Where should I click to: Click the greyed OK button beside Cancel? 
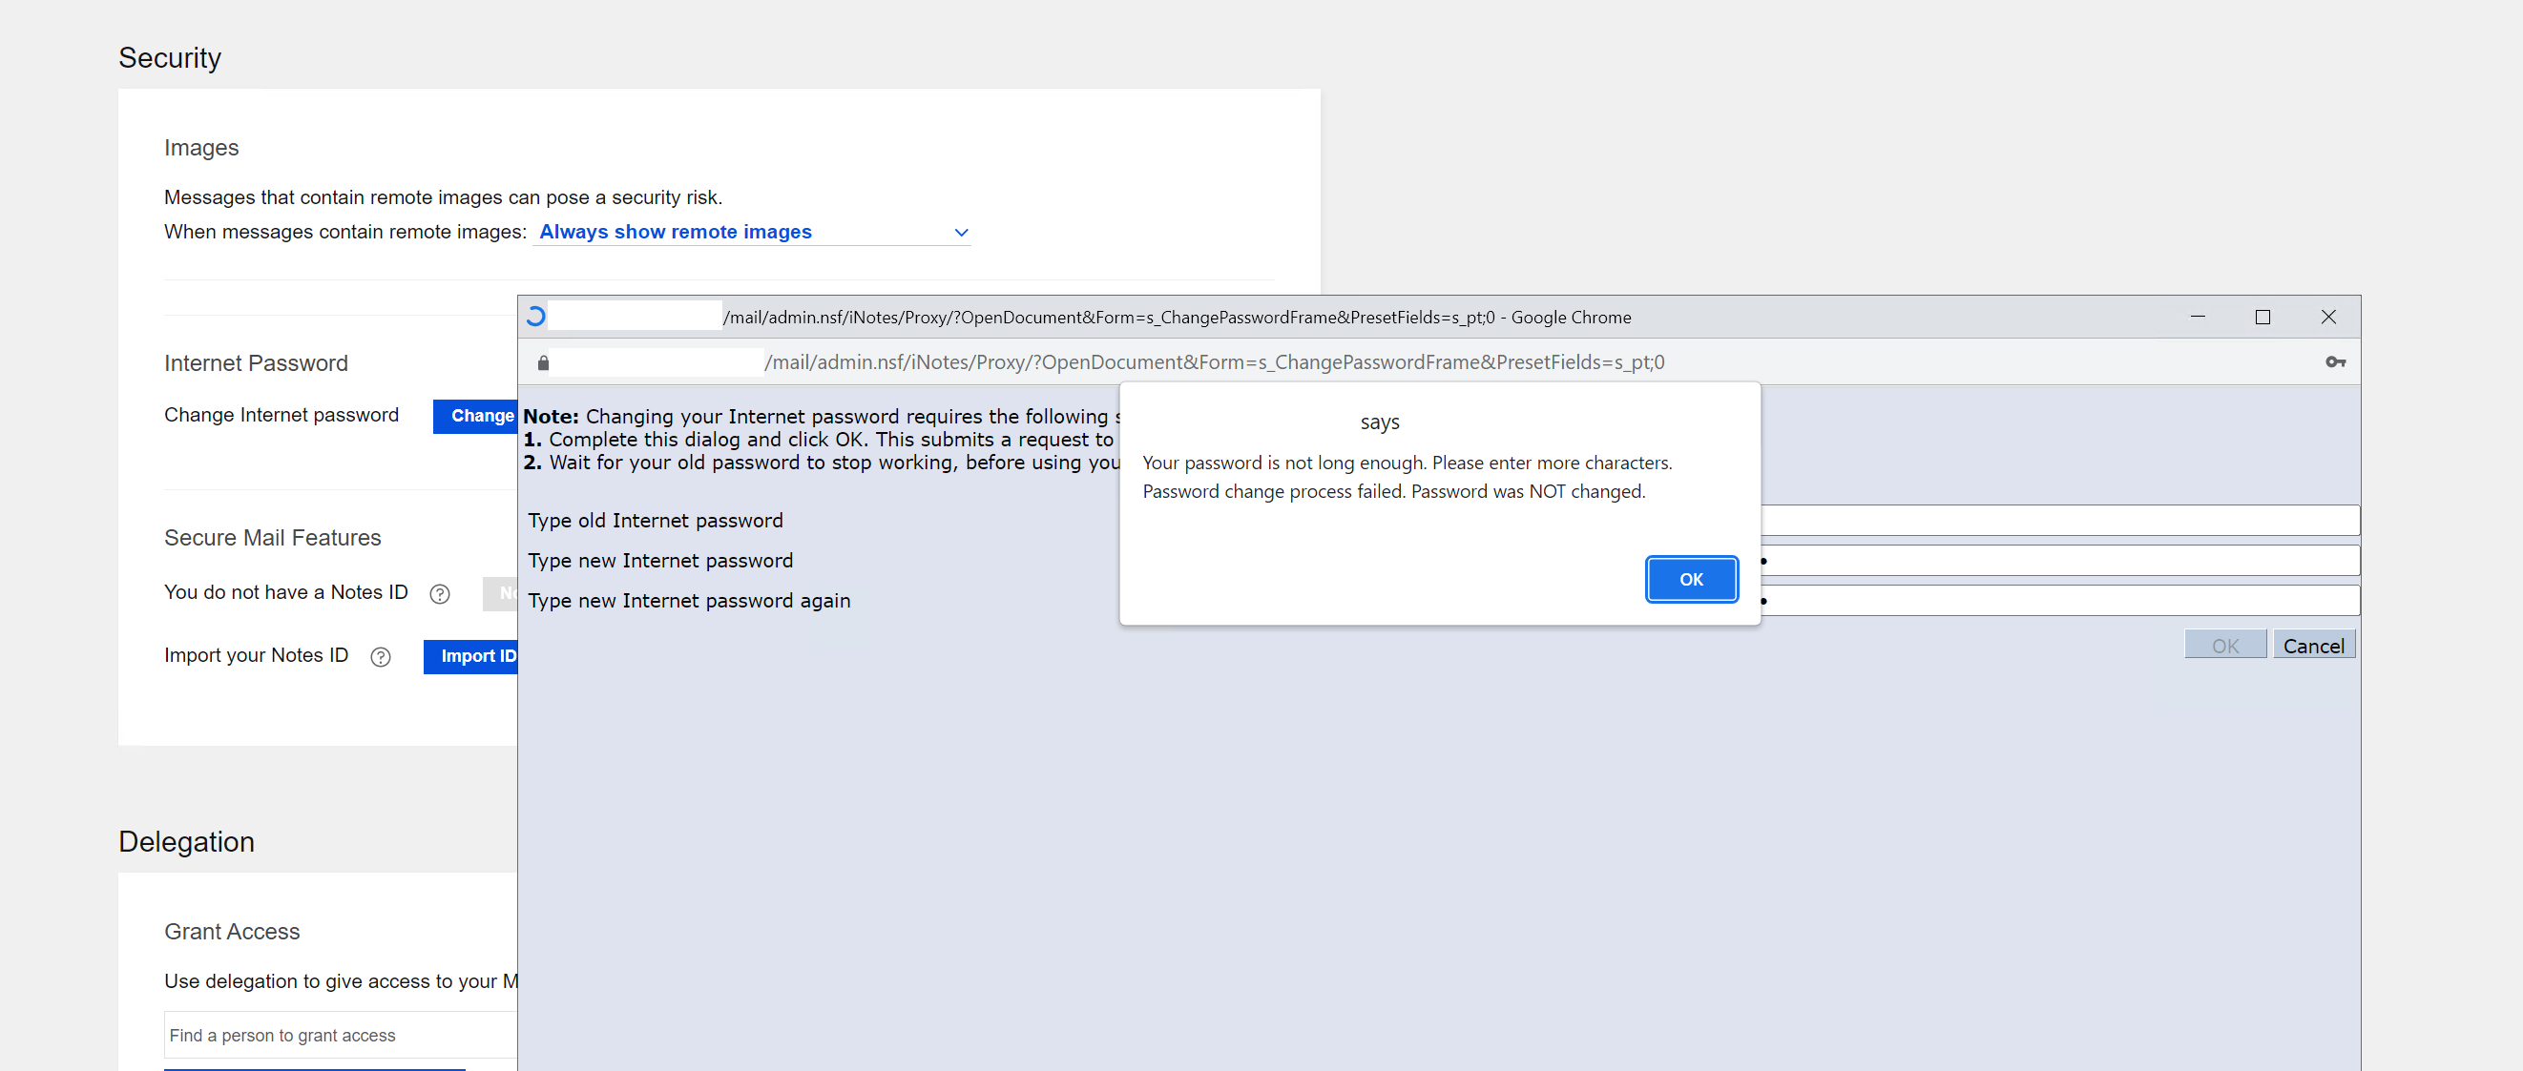point(2224,646)
